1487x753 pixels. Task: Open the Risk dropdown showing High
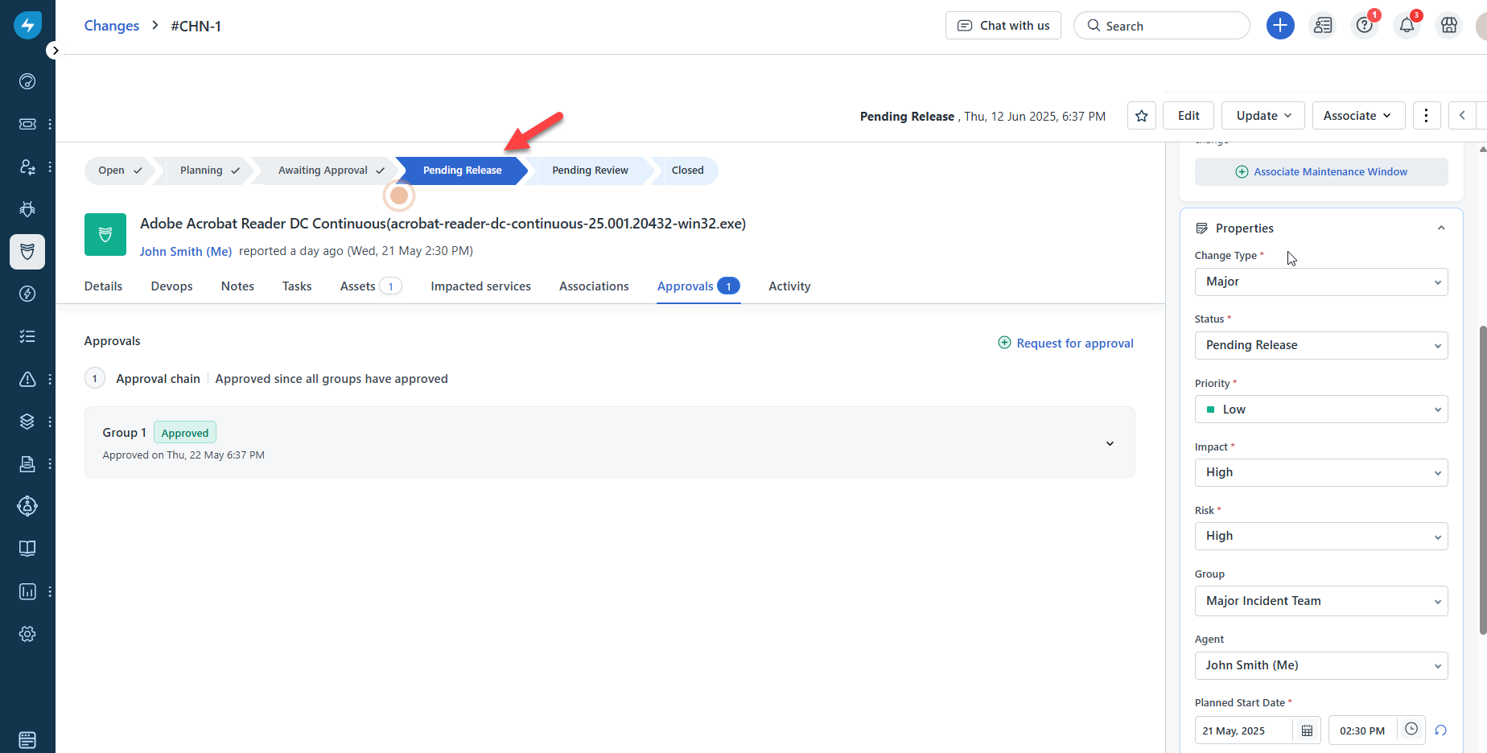[x=1321, y=537]
